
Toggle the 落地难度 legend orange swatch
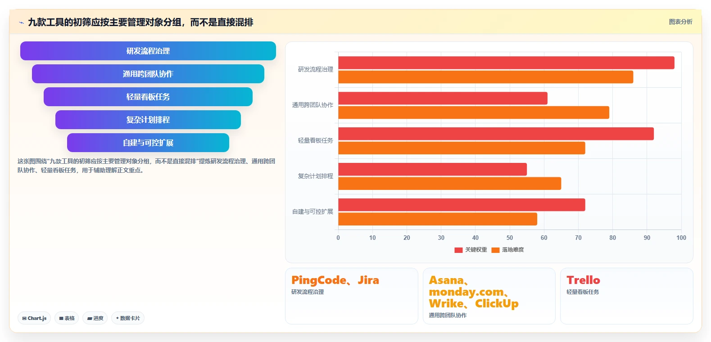coord(495,250)
